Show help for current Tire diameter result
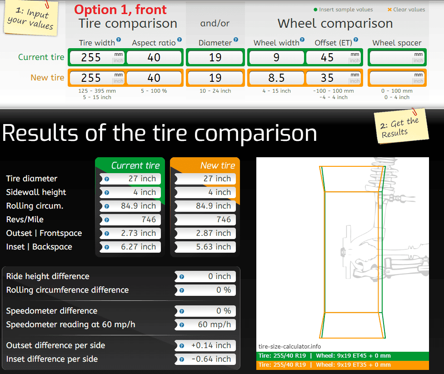444x374 pixels. (x=107, y=179)
